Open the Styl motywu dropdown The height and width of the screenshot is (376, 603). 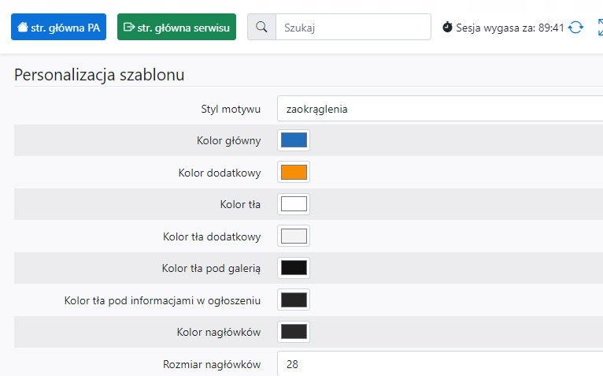(439, 109)
